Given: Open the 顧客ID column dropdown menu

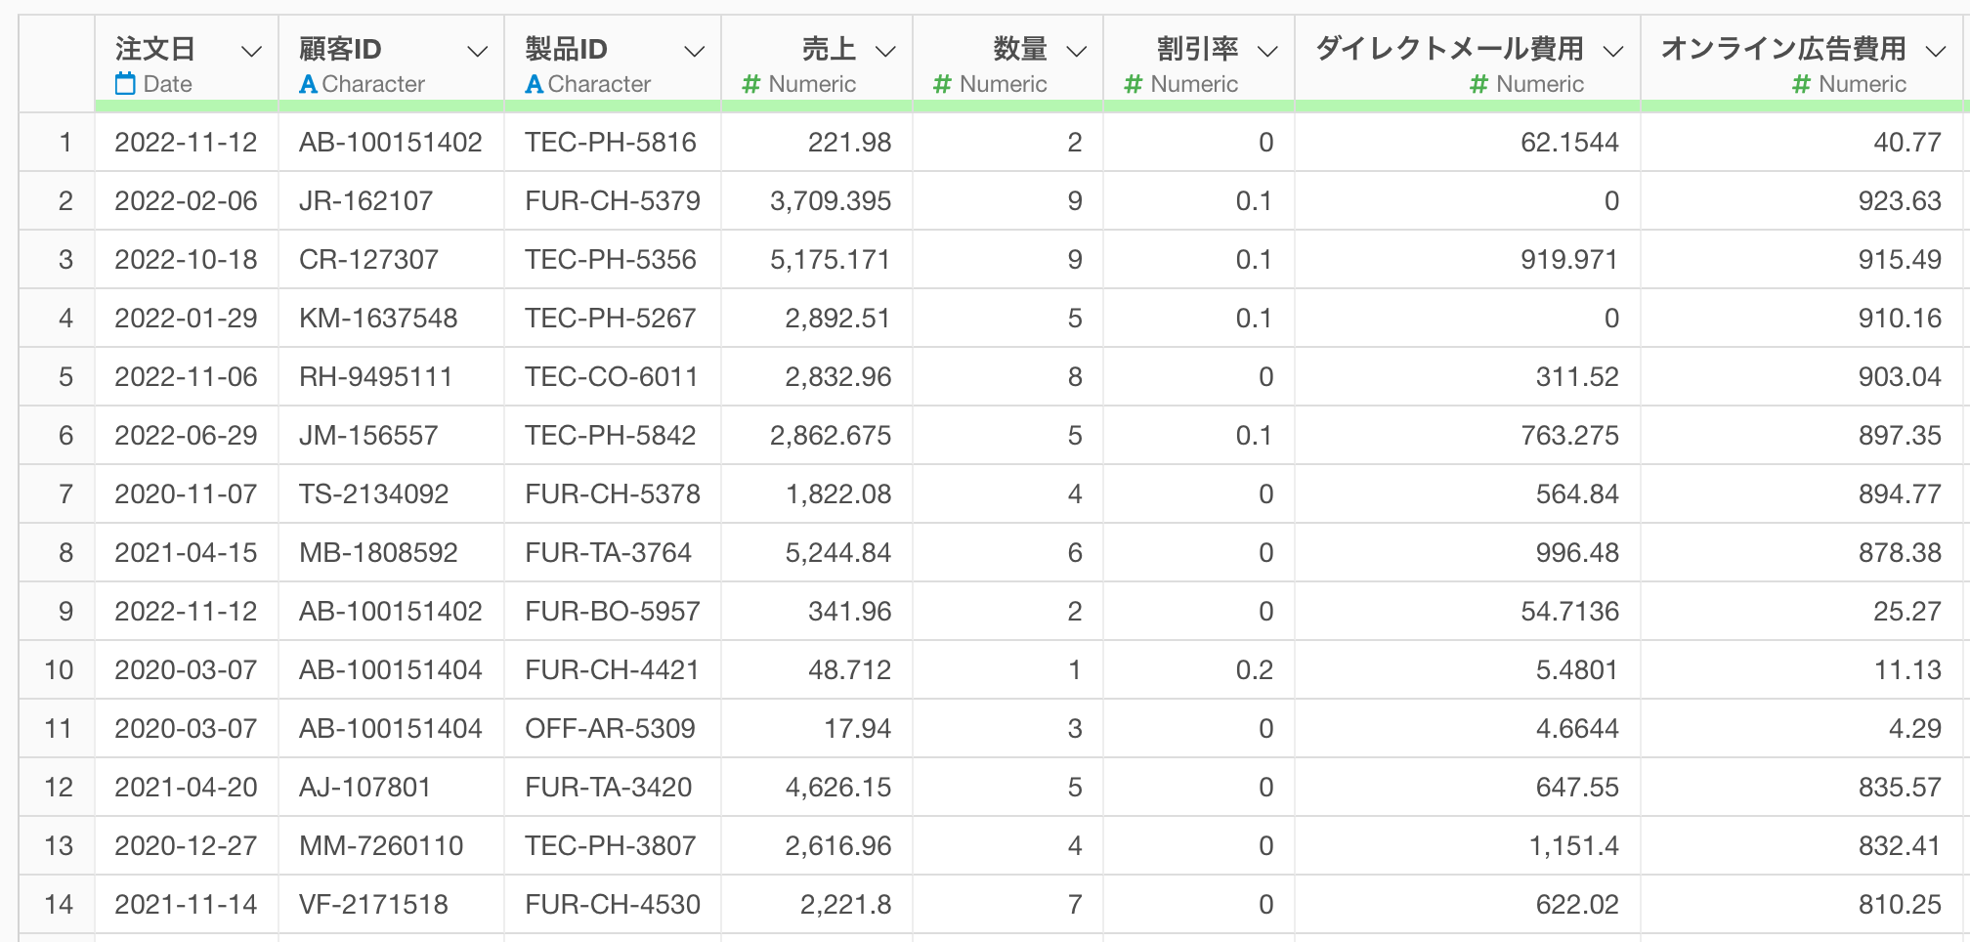Looking at the screenshot, I should [x=477, y=51].
